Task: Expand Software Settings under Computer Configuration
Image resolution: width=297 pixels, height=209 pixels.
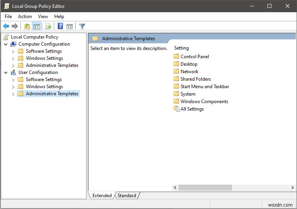Action: 13,51
